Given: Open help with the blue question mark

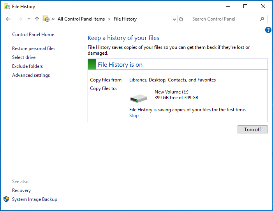Looking at the screenshot, I should click(268, 30).
